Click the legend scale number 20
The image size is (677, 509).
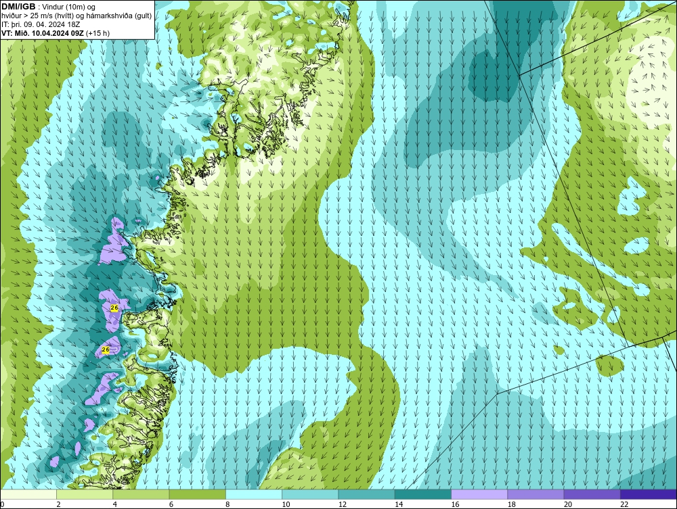click(x=568, y=505)
